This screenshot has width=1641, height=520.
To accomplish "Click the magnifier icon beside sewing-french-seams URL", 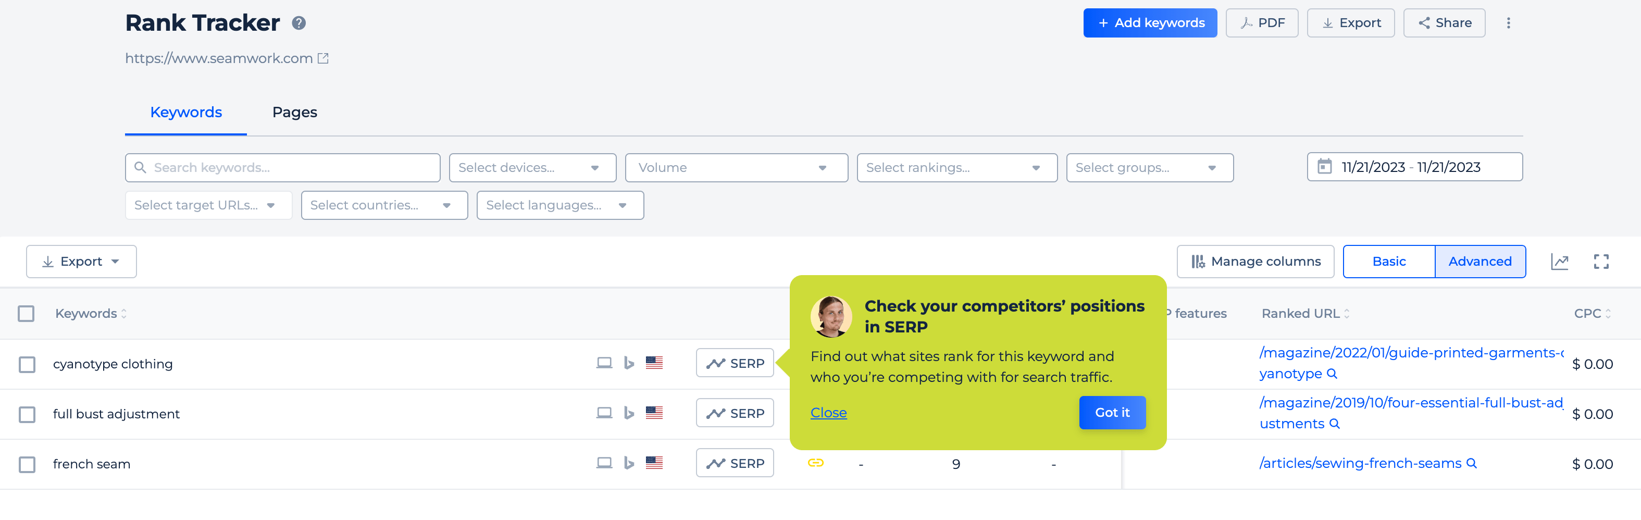I will [x=1471, y=463].
